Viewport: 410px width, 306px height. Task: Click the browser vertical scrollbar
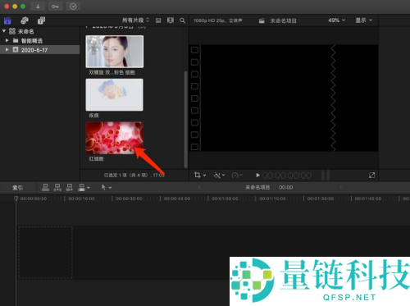pyautogui.click(x=186, y=119)
